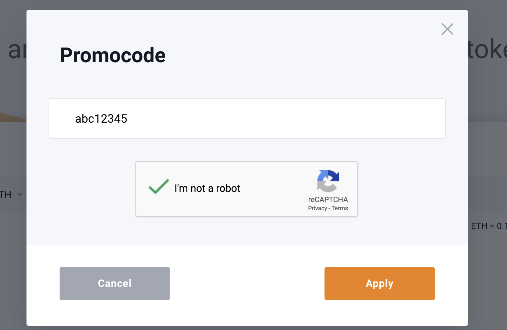Viewport: 507px width, 330px height.
Task: Dismiss the dialog via the dimmed overlay below it
Action: tap(253, 328)
